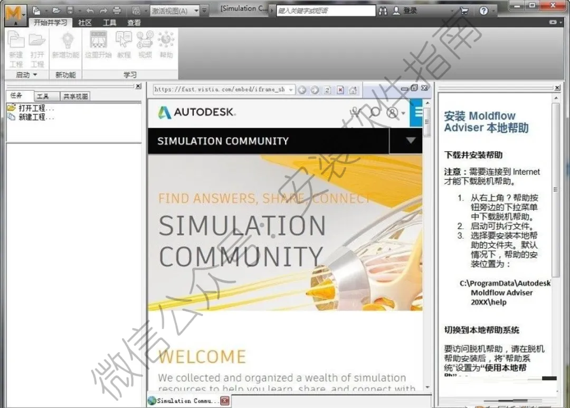Screen dimensions: 570x408
Task: Click the Autodesk page search magnifier
Action: (x=375, y=112)
